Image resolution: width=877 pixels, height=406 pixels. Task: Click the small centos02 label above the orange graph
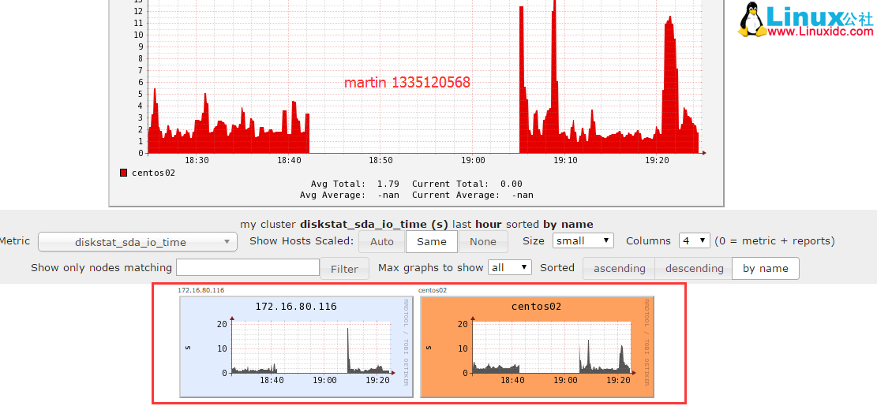[x=432, y=290]
